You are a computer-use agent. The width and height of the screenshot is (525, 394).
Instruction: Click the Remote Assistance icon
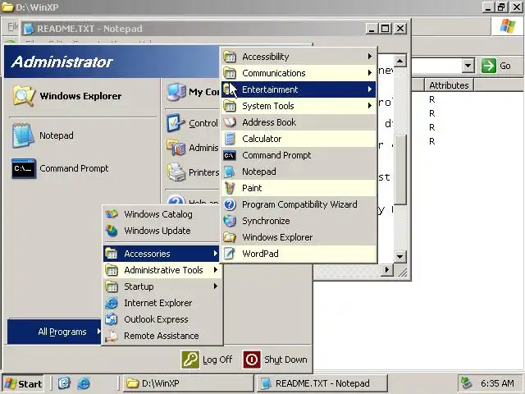(x=112, y=336)
